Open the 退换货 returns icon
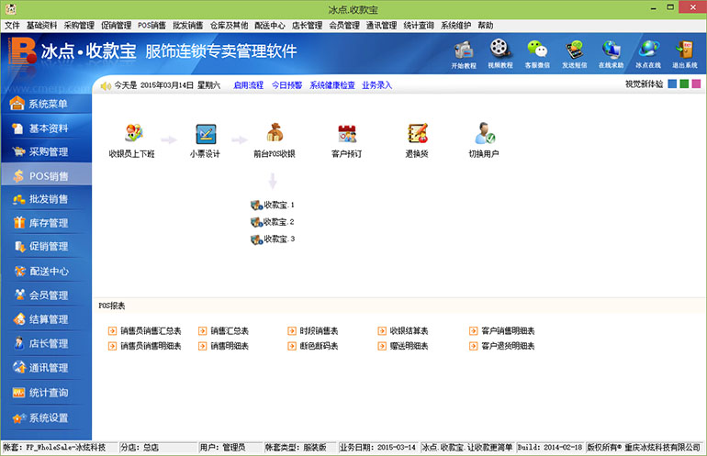The height and width of the screenshot is (456, 707). [417, 134]
